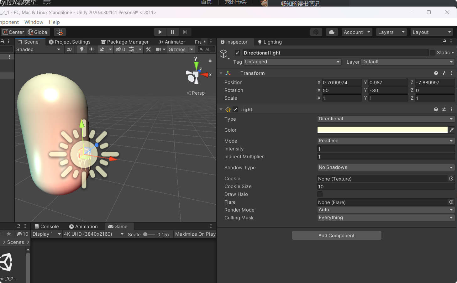Screen dimensions: 457x283
Task: Edit Rotation Y value field
Action: (388, 90)
